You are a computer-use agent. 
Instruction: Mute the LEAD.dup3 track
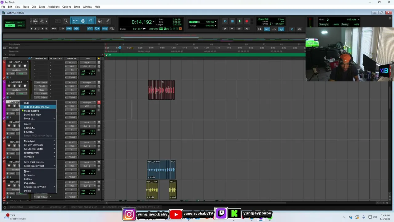point(25,86)
